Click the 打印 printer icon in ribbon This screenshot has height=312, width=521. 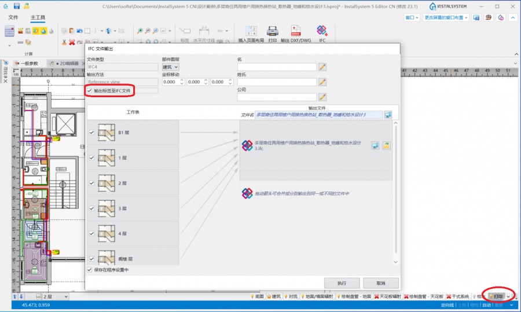273,31
